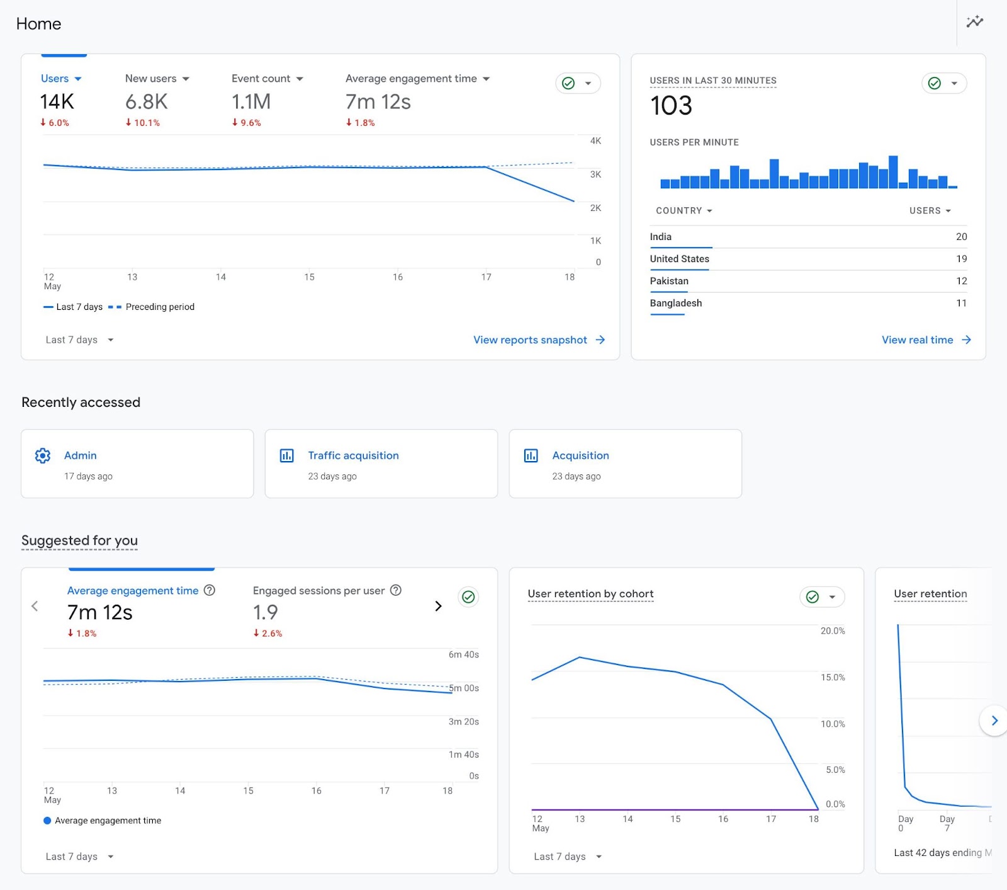Viewport: 1007px width, 890px height.
Task: Click the help icon next to Average engagement time
Action: pyautogui.click(x=210, y=590)
